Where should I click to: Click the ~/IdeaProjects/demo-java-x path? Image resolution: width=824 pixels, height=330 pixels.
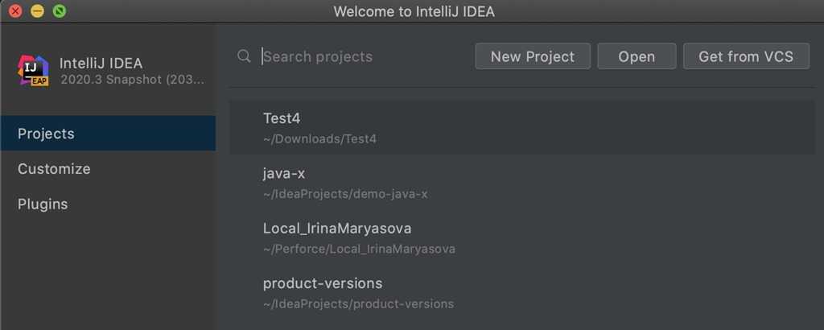(345, 194)
